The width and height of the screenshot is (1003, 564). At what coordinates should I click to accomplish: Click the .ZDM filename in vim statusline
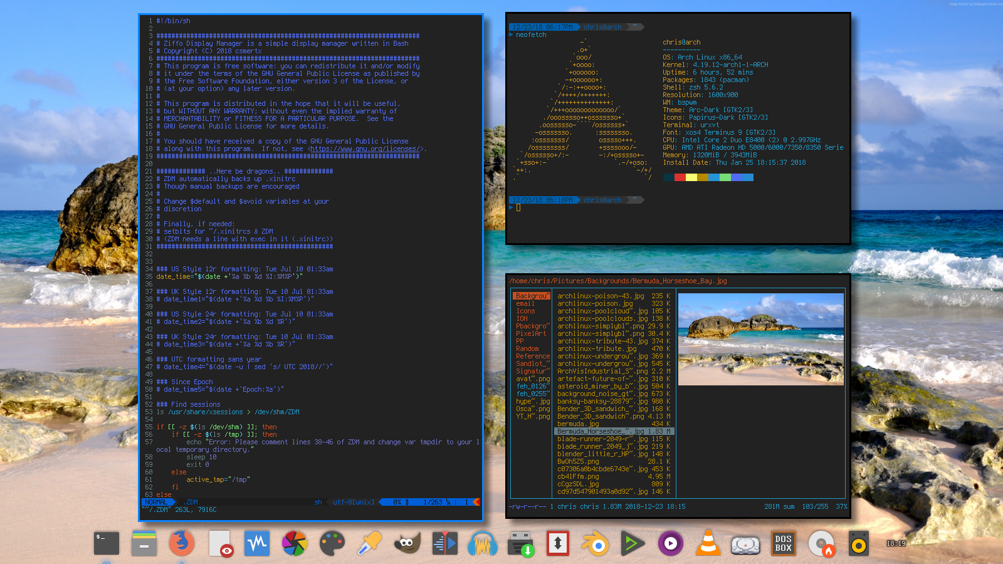[x=192, y=502]
